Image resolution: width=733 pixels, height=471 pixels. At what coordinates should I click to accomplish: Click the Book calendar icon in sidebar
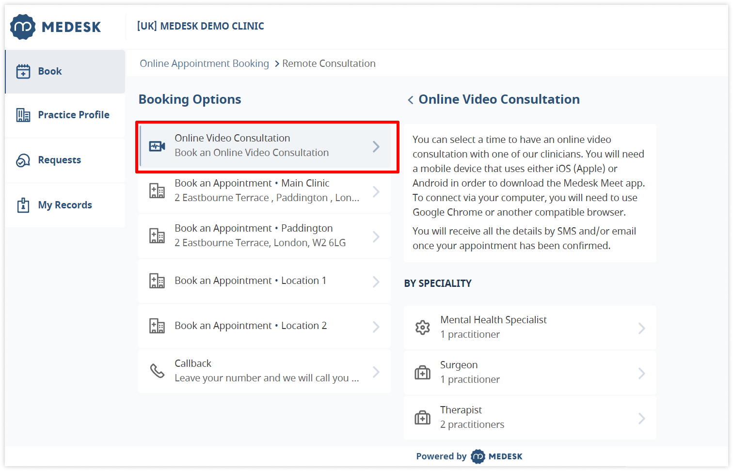pos(23,71)
